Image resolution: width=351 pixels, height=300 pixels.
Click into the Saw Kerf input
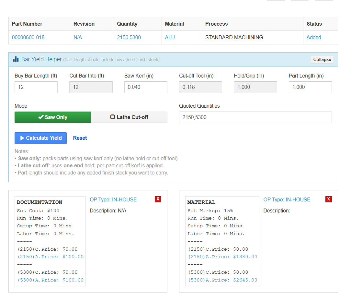[x=146, y=87]
